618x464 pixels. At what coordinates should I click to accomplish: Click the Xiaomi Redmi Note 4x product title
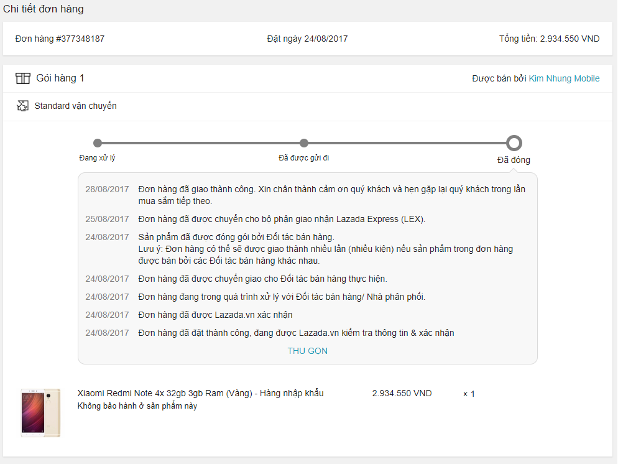200,393
